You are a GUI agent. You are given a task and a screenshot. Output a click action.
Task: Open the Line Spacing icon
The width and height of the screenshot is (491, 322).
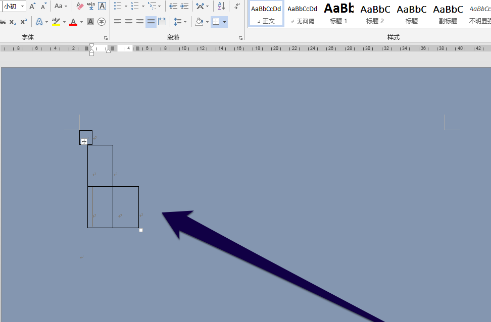click(x=177, y=22)
